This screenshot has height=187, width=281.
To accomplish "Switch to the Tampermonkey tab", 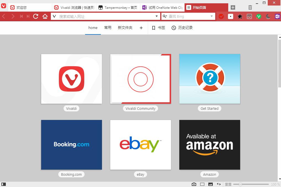I will [118, 7].
